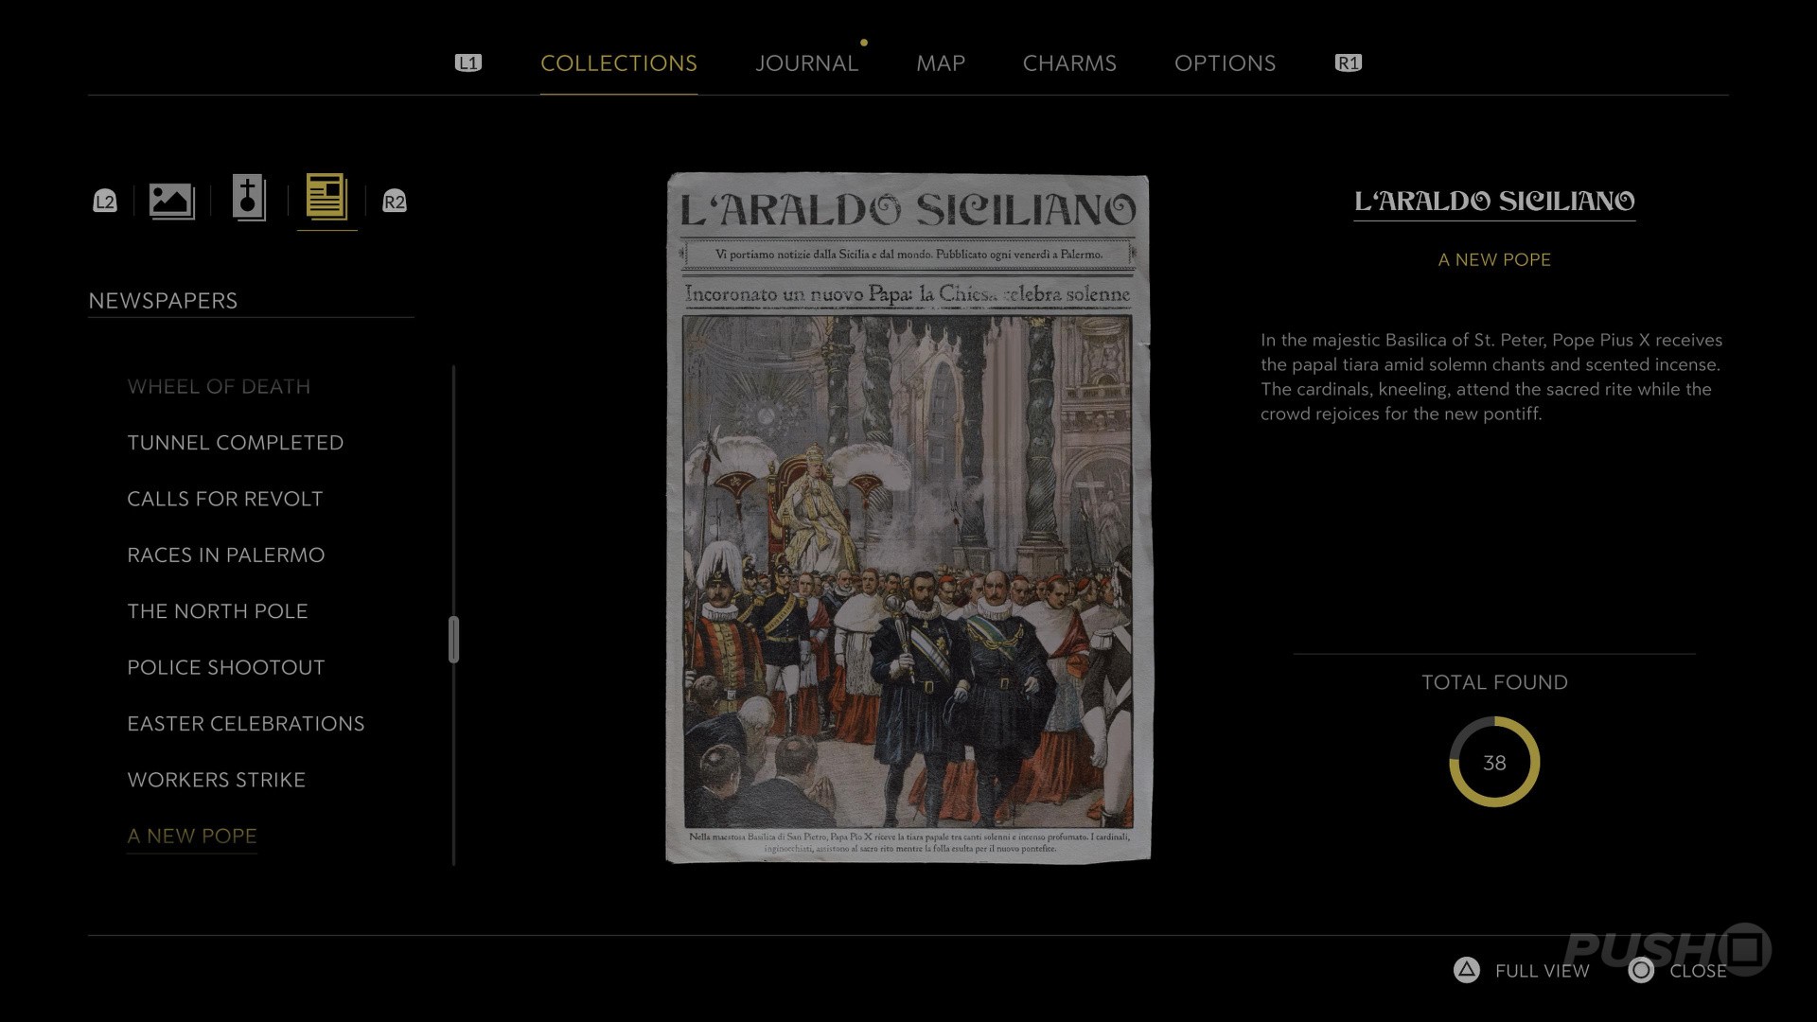Click the Total Found progress ring

1494,762
